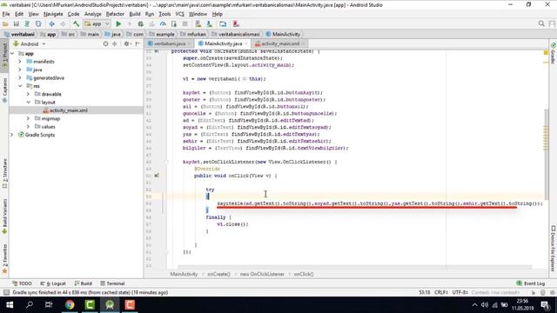
Task: Open the Android project view dropdown
Action: pos(30,44)
